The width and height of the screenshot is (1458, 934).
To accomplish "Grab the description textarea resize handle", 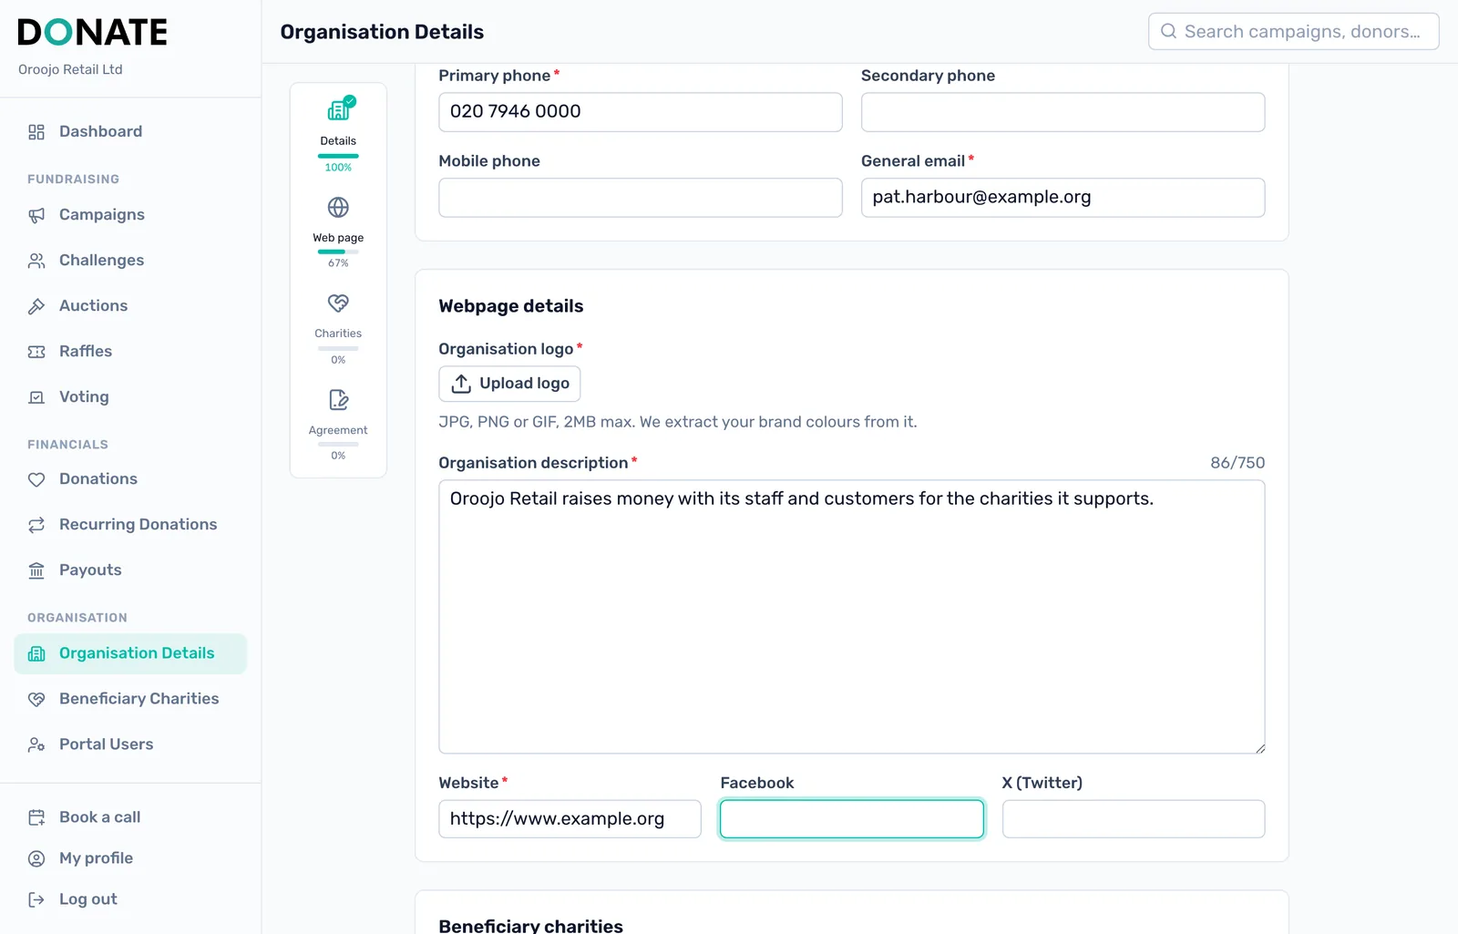I will click(1259, 748).
